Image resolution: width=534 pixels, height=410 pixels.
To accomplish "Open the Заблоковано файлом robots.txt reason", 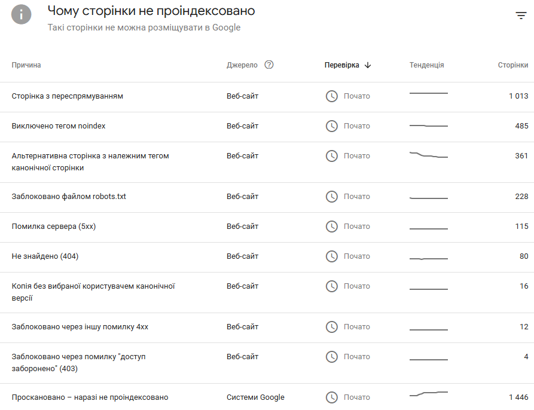I will [x=69, y=197].
